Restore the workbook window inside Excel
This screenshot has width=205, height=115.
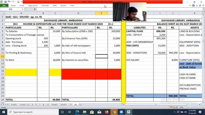click(x=200, y=5)
